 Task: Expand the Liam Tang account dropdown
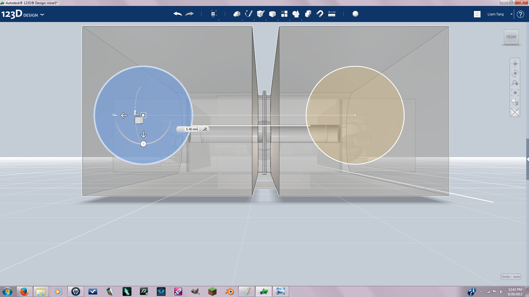click(x=511, y=14)
